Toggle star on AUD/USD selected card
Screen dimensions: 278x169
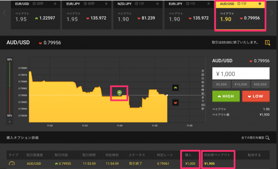tap(260, 4)
